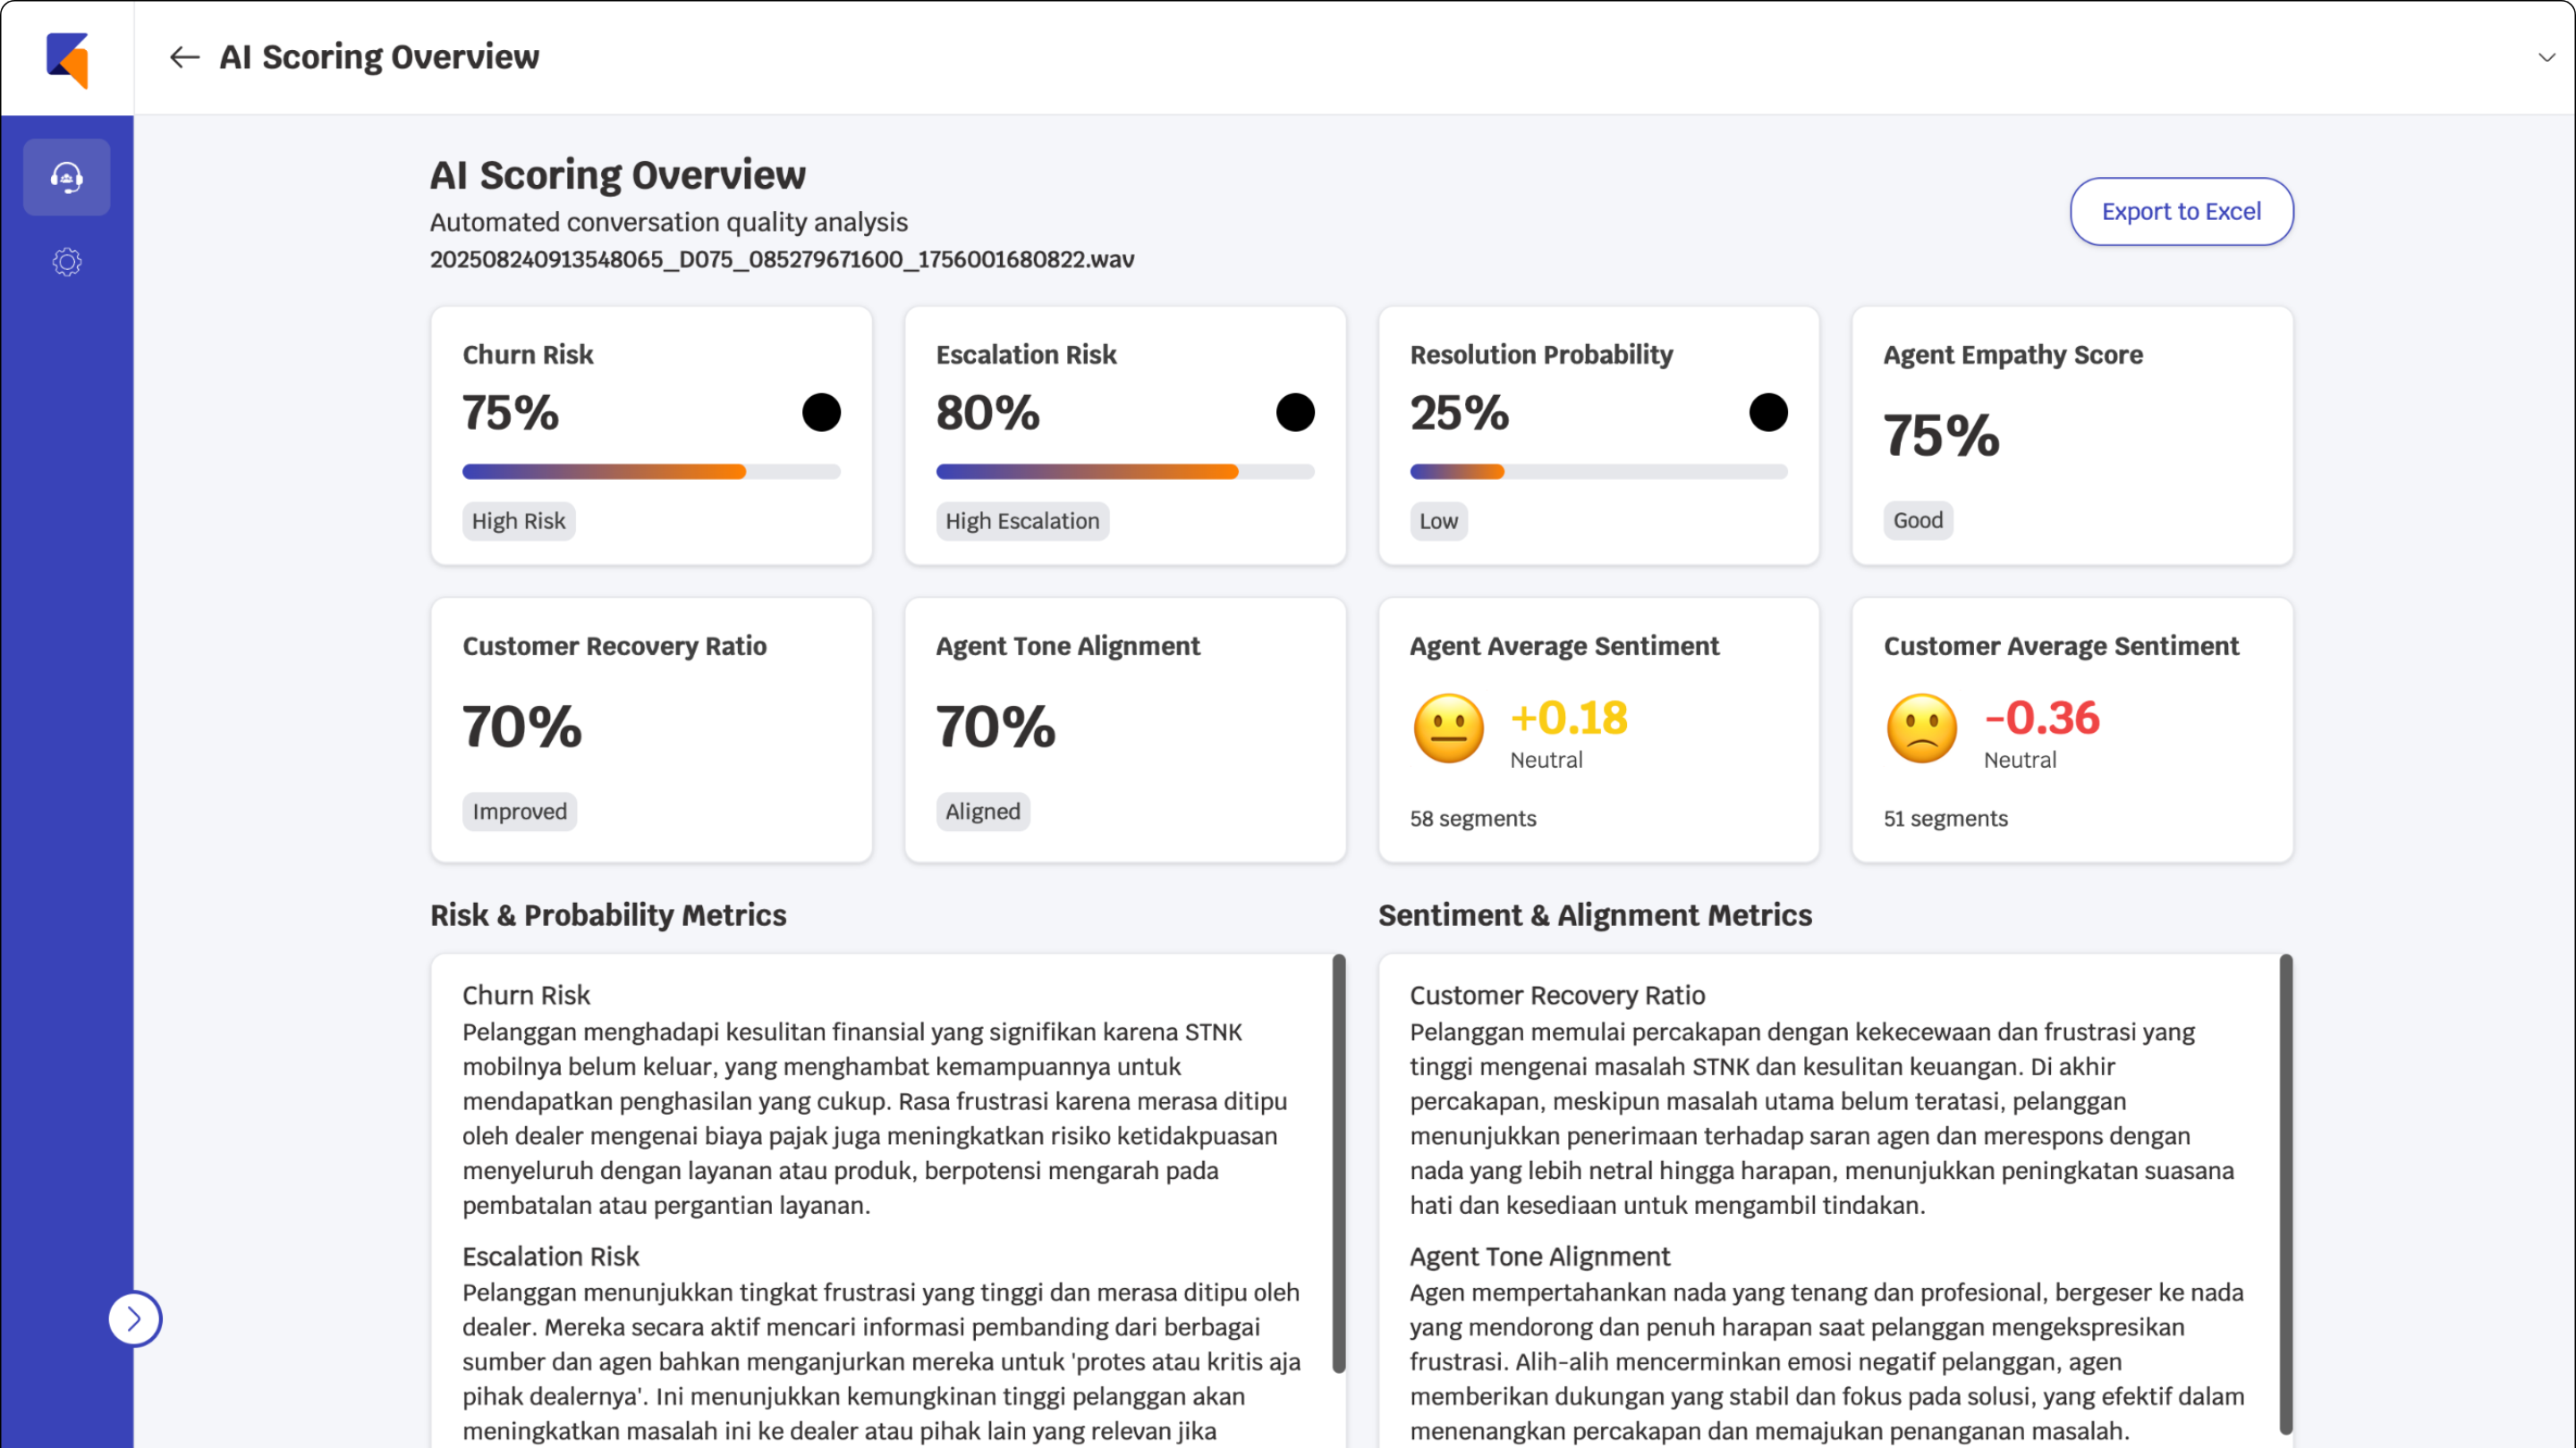Click the status dot on Resolution Probability card
This screenshot has height=1448, width=2576.
click(1769, 411)
